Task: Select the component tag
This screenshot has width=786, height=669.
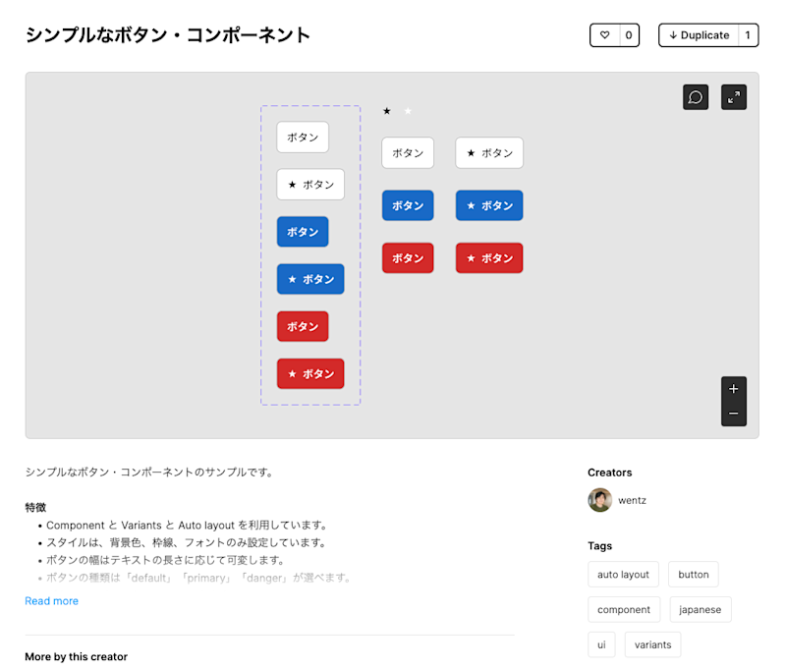Action: (624, 609)
